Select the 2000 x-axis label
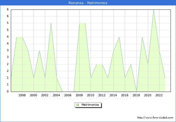The height and width of the screenshot is (122, 176). pyautogui.click(x=34, y=95)
